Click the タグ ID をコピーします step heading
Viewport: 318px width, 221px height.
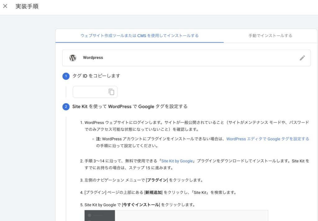96,76
